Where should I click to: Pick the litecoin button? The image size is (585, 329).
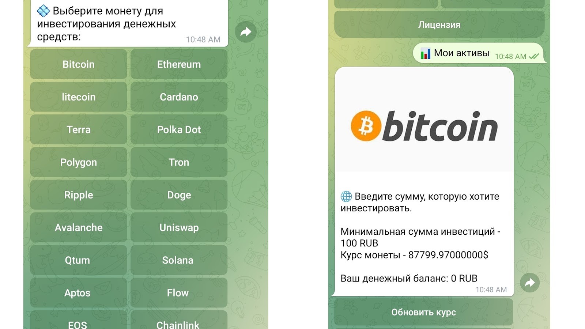pyautogui.click(x=79, y=97)
